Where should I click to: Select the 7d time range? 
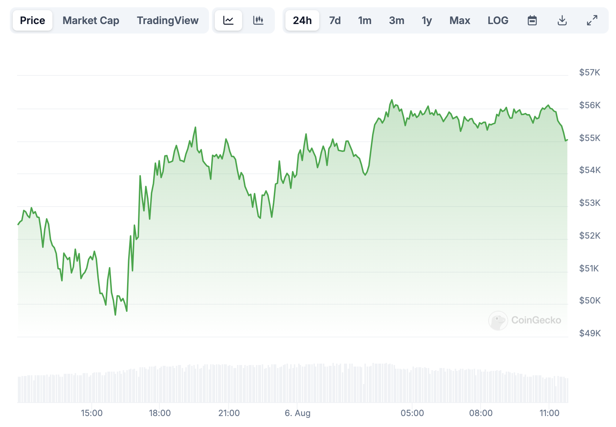click(335, 20)
